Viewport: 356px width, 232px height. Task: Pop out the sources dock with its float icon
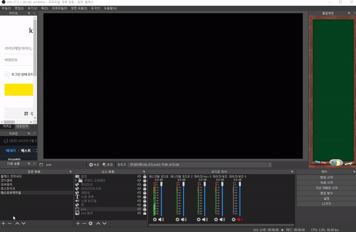pos(144,172)
